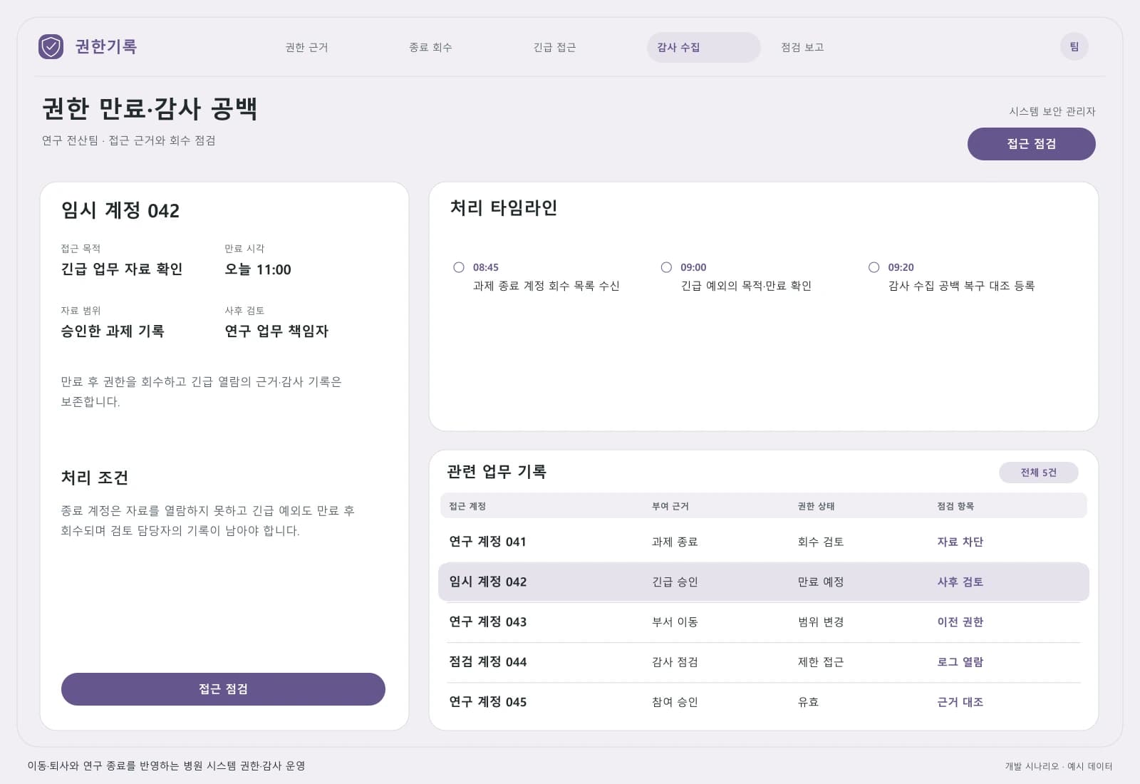Select the 점검 계정 044 row
Screen dimensions: 1140x784
pos(763,661)
